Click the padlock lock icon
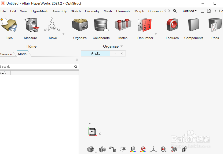Image resolution: width=223 pixels, height=154 pixels. click(x=184, y=149)
